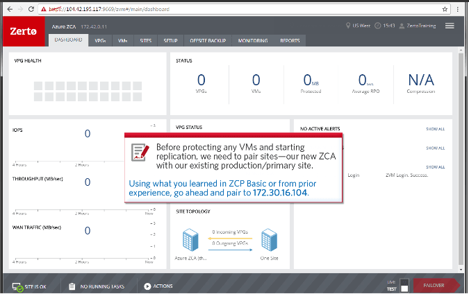Viewport: 469px width, 294px height.
Task: Click the IOPS value 0
Action: [x=88, y=133]
